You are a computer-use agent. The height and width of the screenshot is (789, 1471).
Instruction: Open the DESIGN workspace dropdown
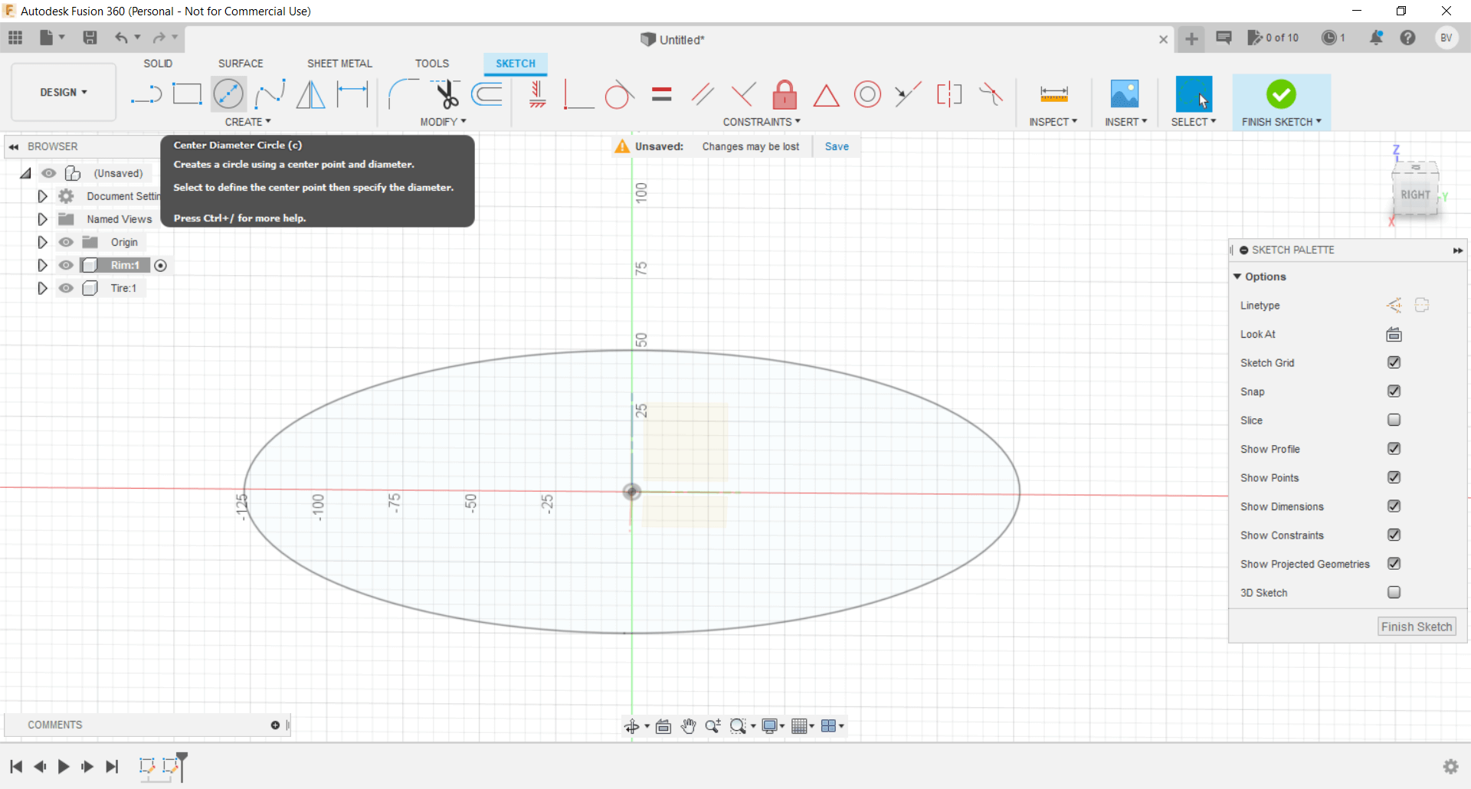64,92
